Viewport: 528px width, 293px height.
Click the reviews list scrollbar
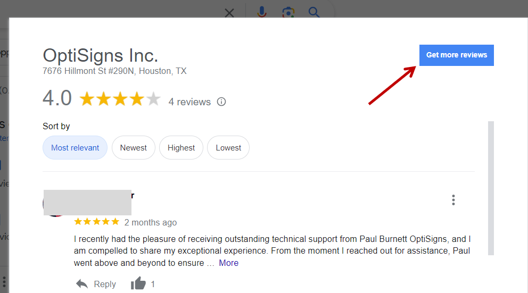point(491,188)
